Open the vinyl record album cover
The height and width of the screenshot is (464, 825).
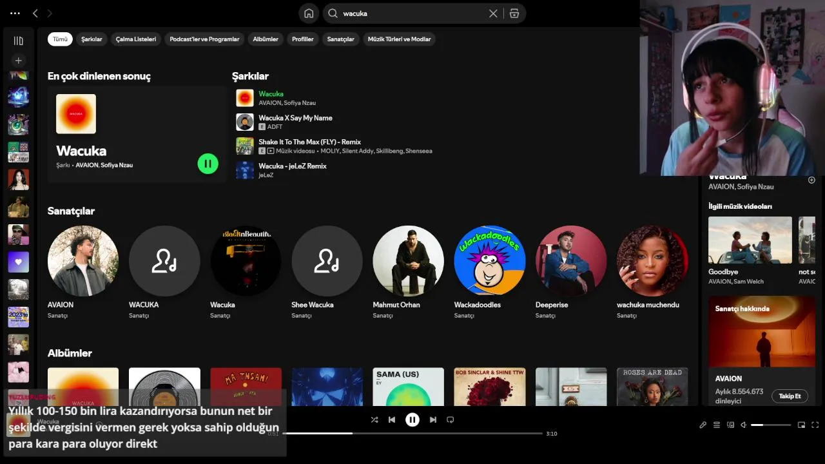pyautogui.click(x=164, y=387)
